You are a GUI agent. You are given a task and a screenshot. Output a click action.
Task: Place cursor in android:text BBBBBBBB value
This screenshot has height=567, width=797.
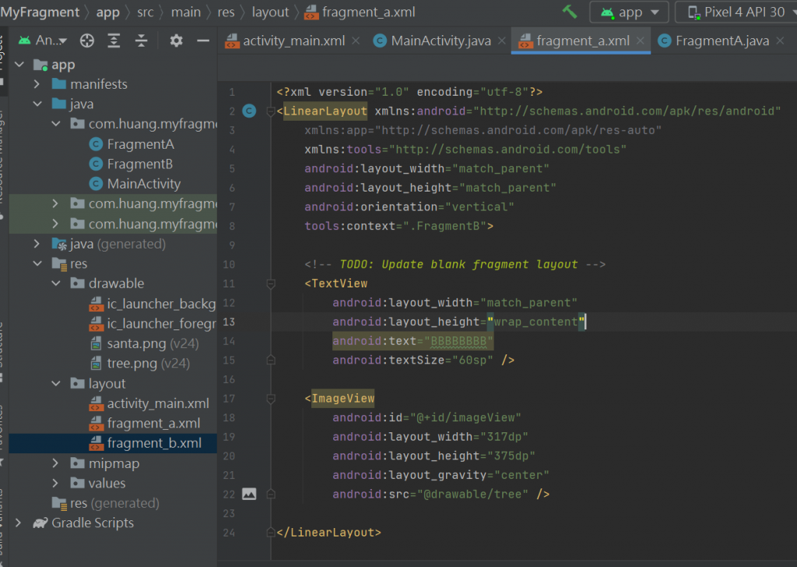pos(458,340)
